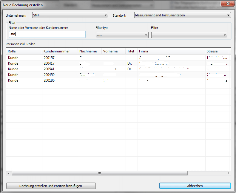
Task: Sort by the Rolle column header
Action: coord(24,51)
